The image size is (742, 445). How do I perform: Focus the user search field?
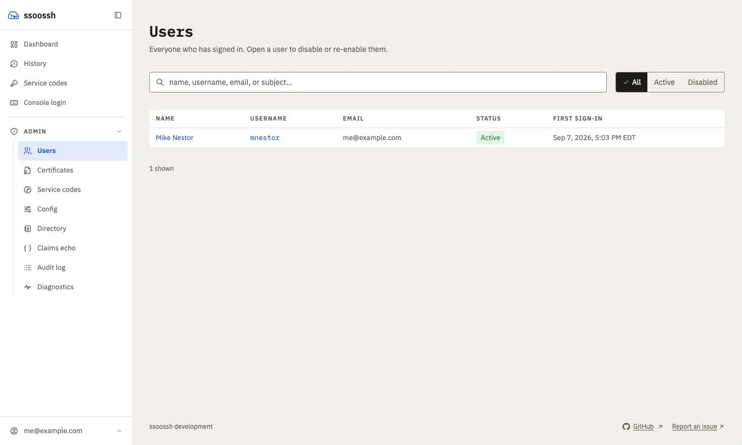pos(378,82)
